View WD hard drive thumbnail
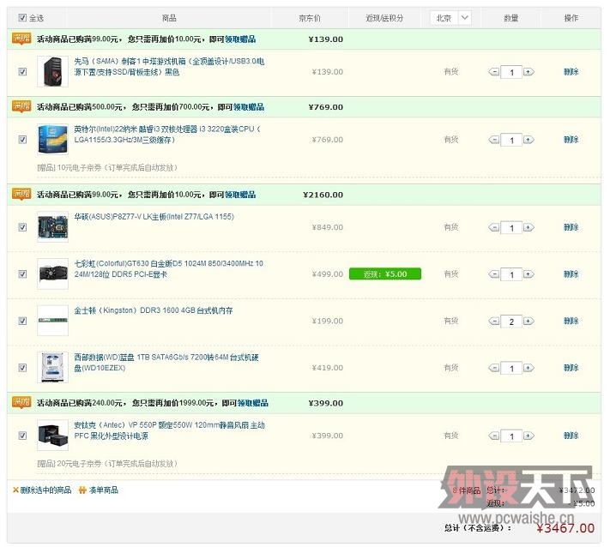Image resolution: width=610 pixels, height=547 pixels. tap(52, 368)
